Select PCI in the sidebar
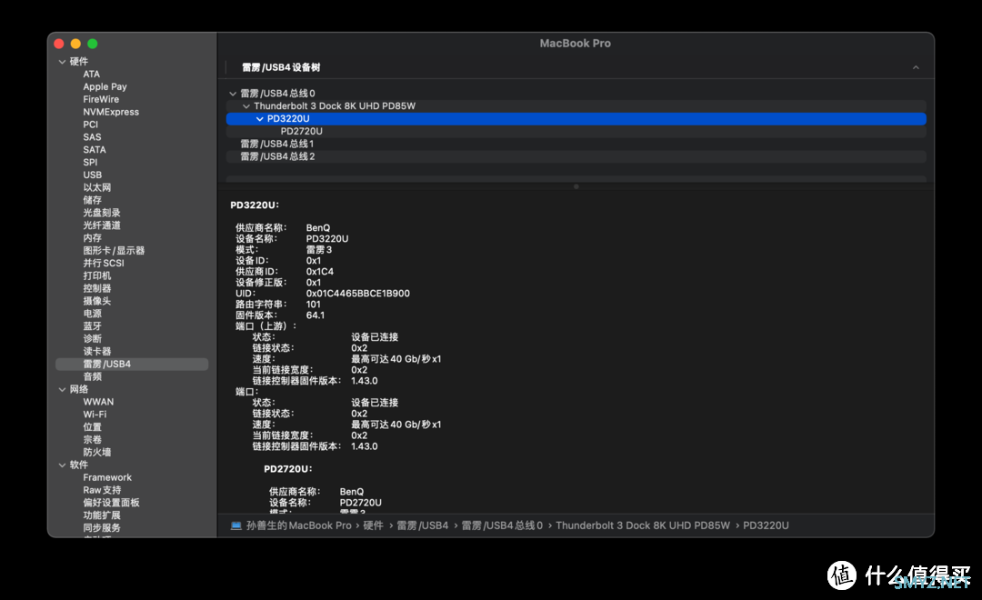This screenshot has height=600, width=982. (x=90, y=124)
